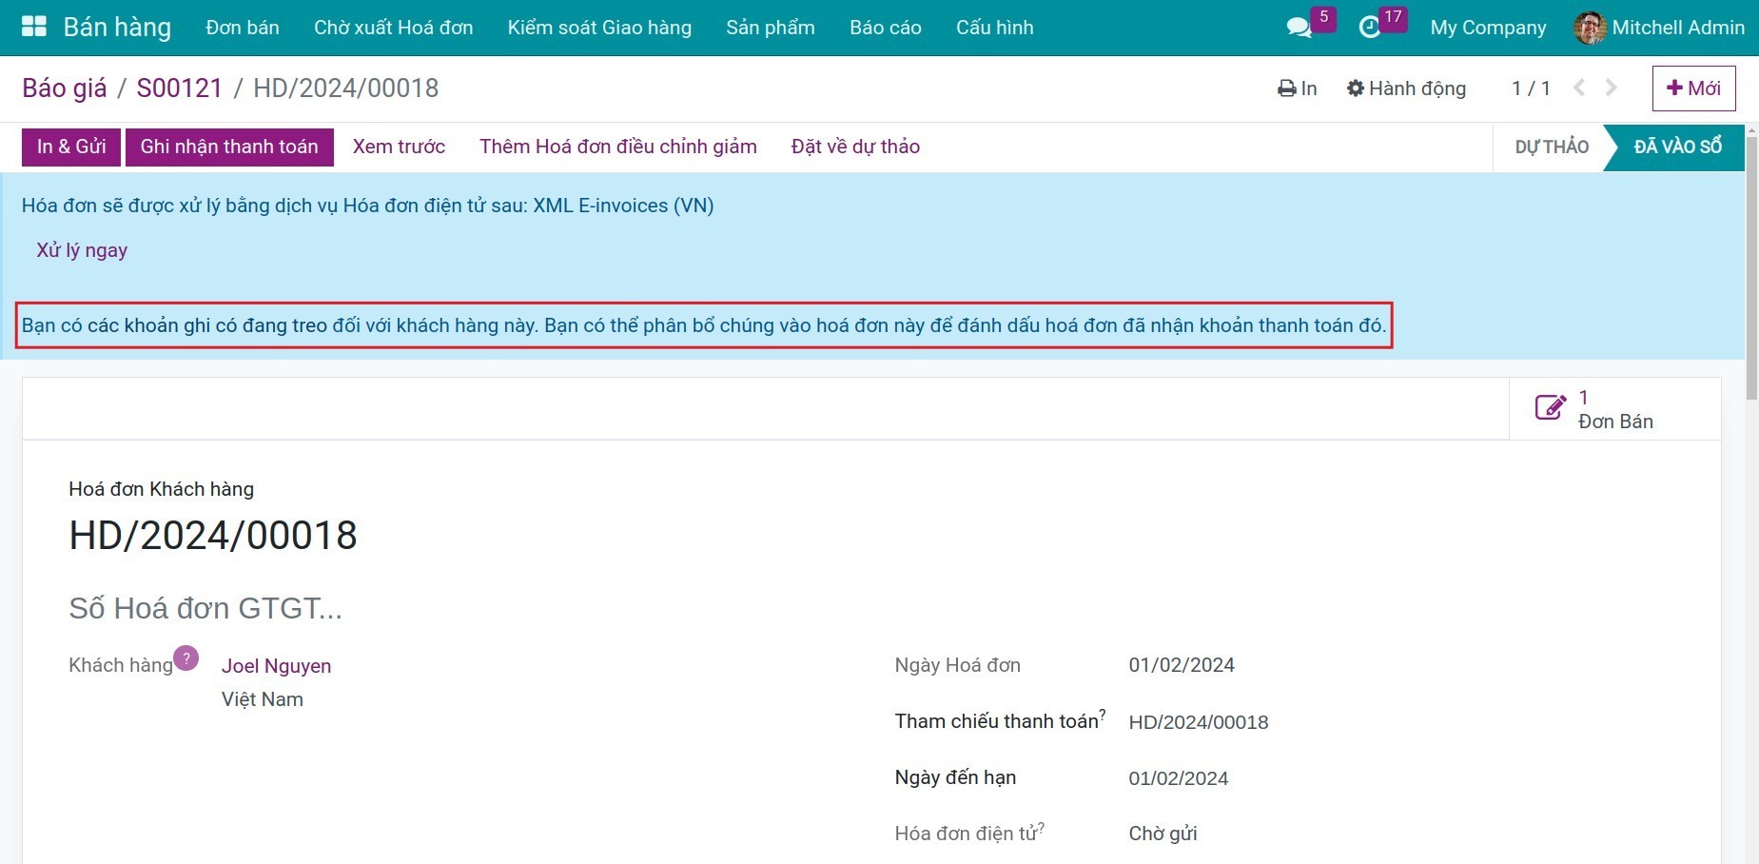1759x864 pixels.
Task: Open the Hành động gear menu
Action: (x=1406, y=88)
